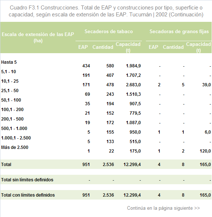
Task: Select the '10,1 - 25' row label
Action: (x=10, y=81)
